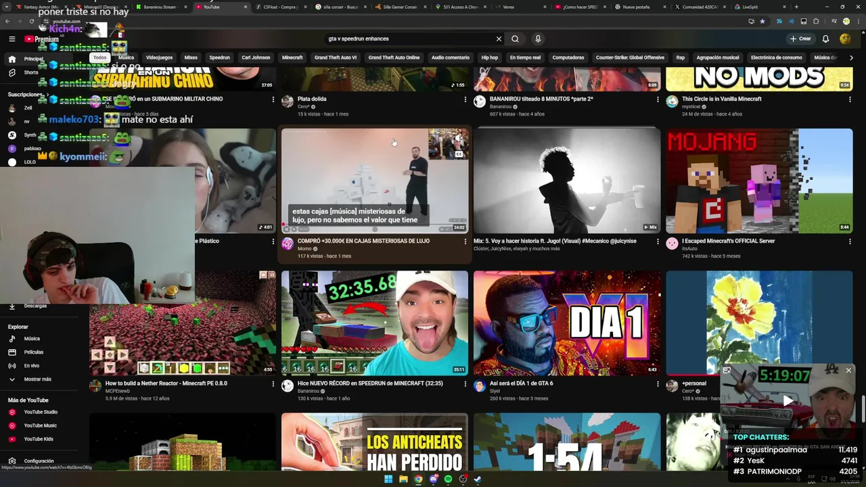
Task: Toggle captions CC on the previewing video
Action: (x=459, y=154)
